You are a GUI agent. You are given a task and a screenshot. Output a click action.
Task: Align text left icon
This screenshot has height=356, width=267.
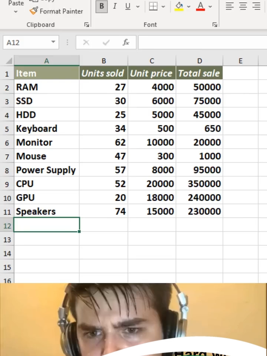(230, 6)
